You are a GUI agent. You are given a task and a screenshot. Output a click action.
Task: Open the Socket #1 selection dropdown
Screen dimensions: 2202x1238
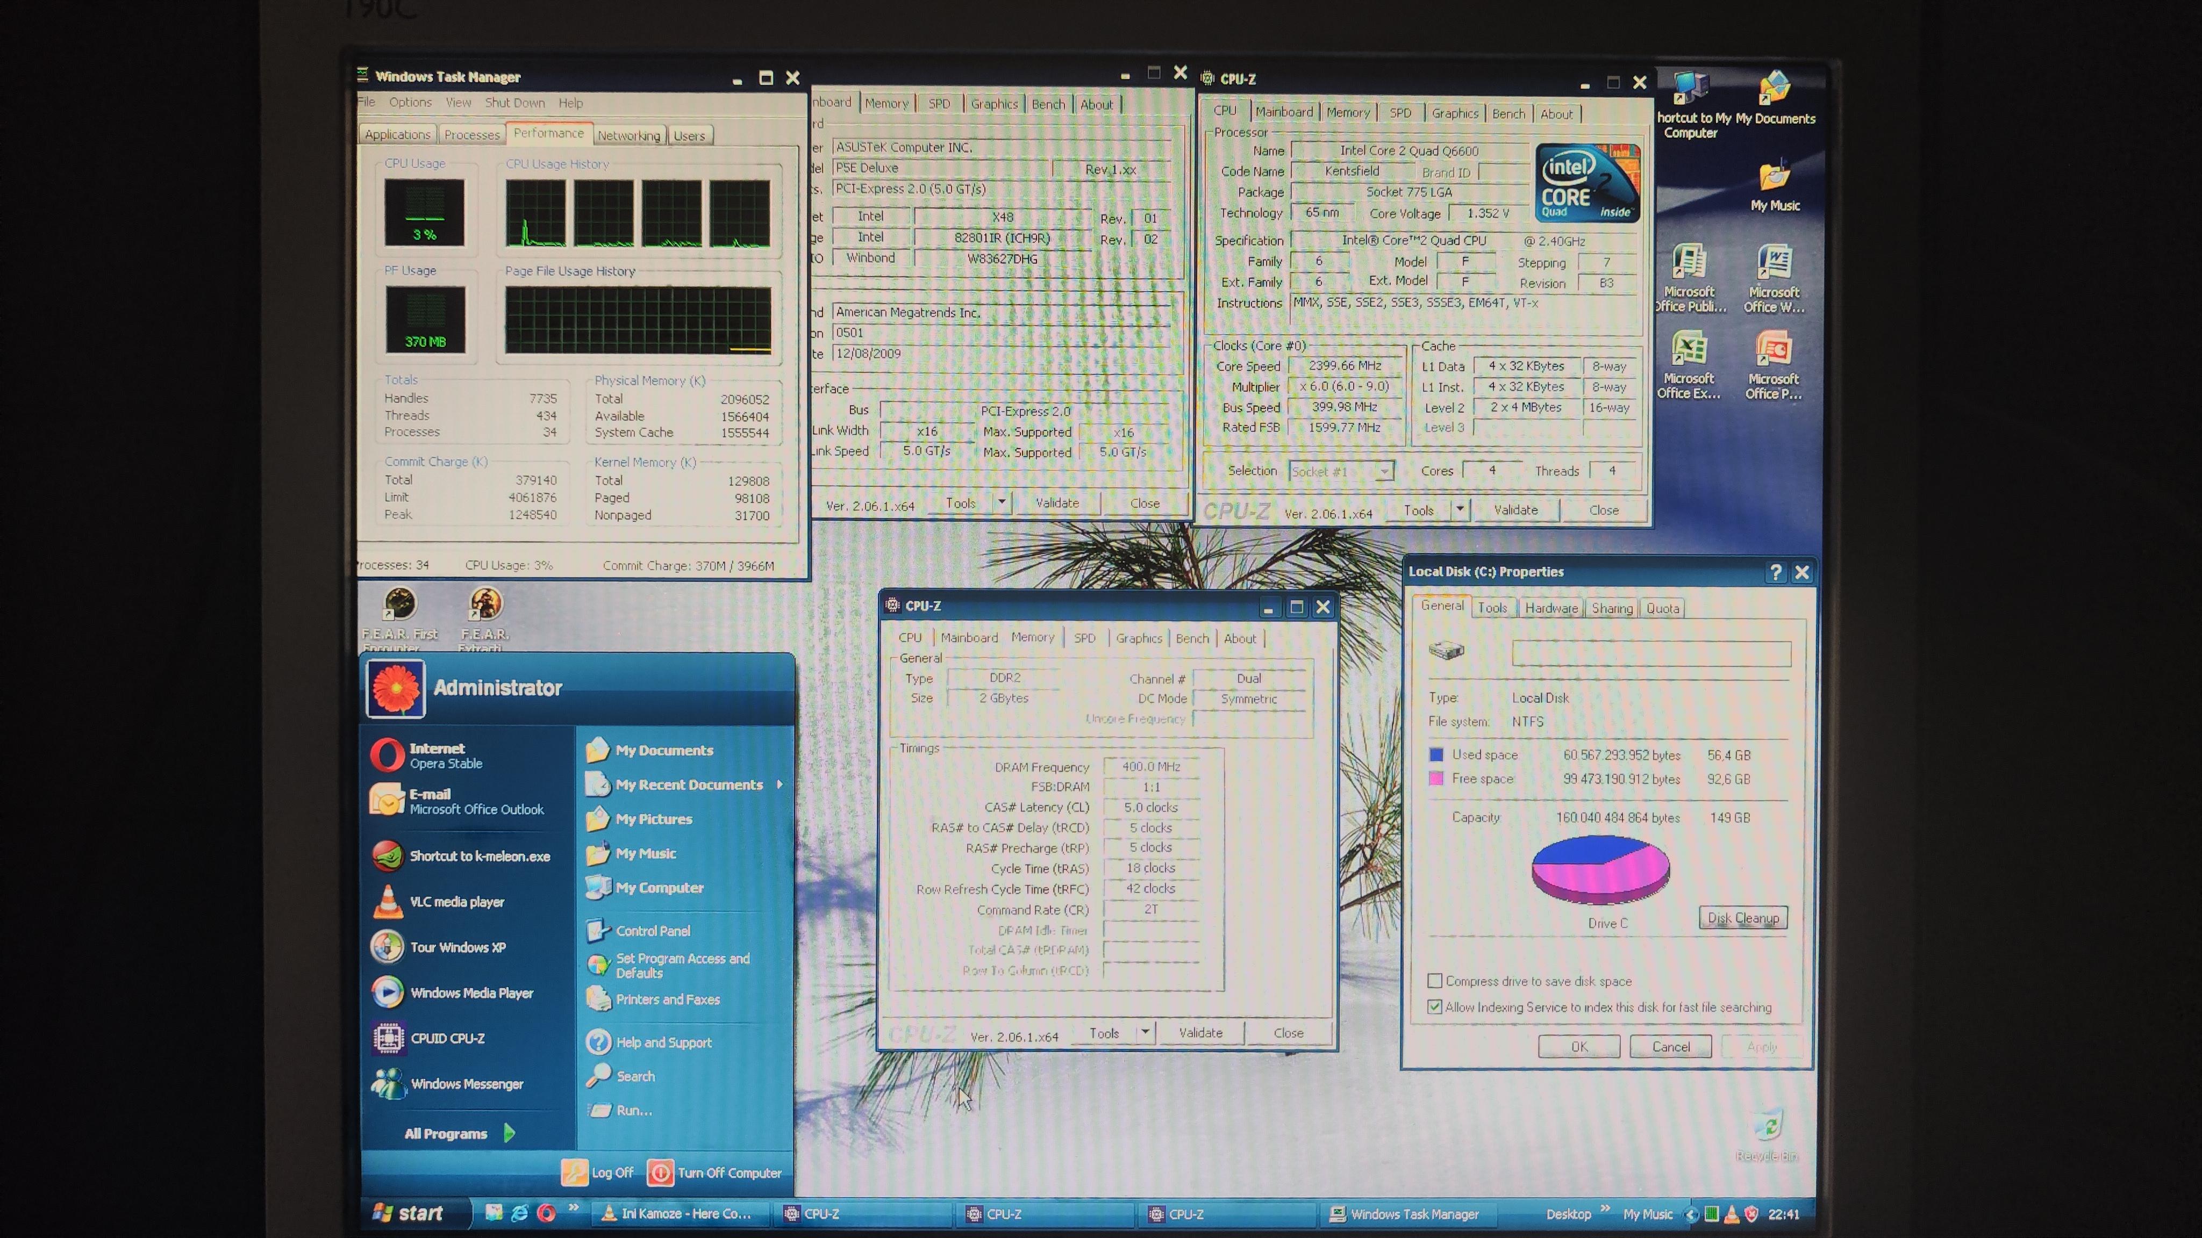tap(1384, 472)
